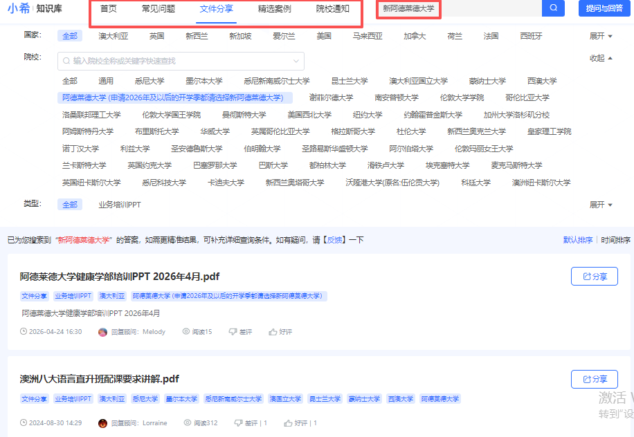Screen dimensions: 634x437
Task: Filter country by 西班牙
Action: [x=532, y=36]
